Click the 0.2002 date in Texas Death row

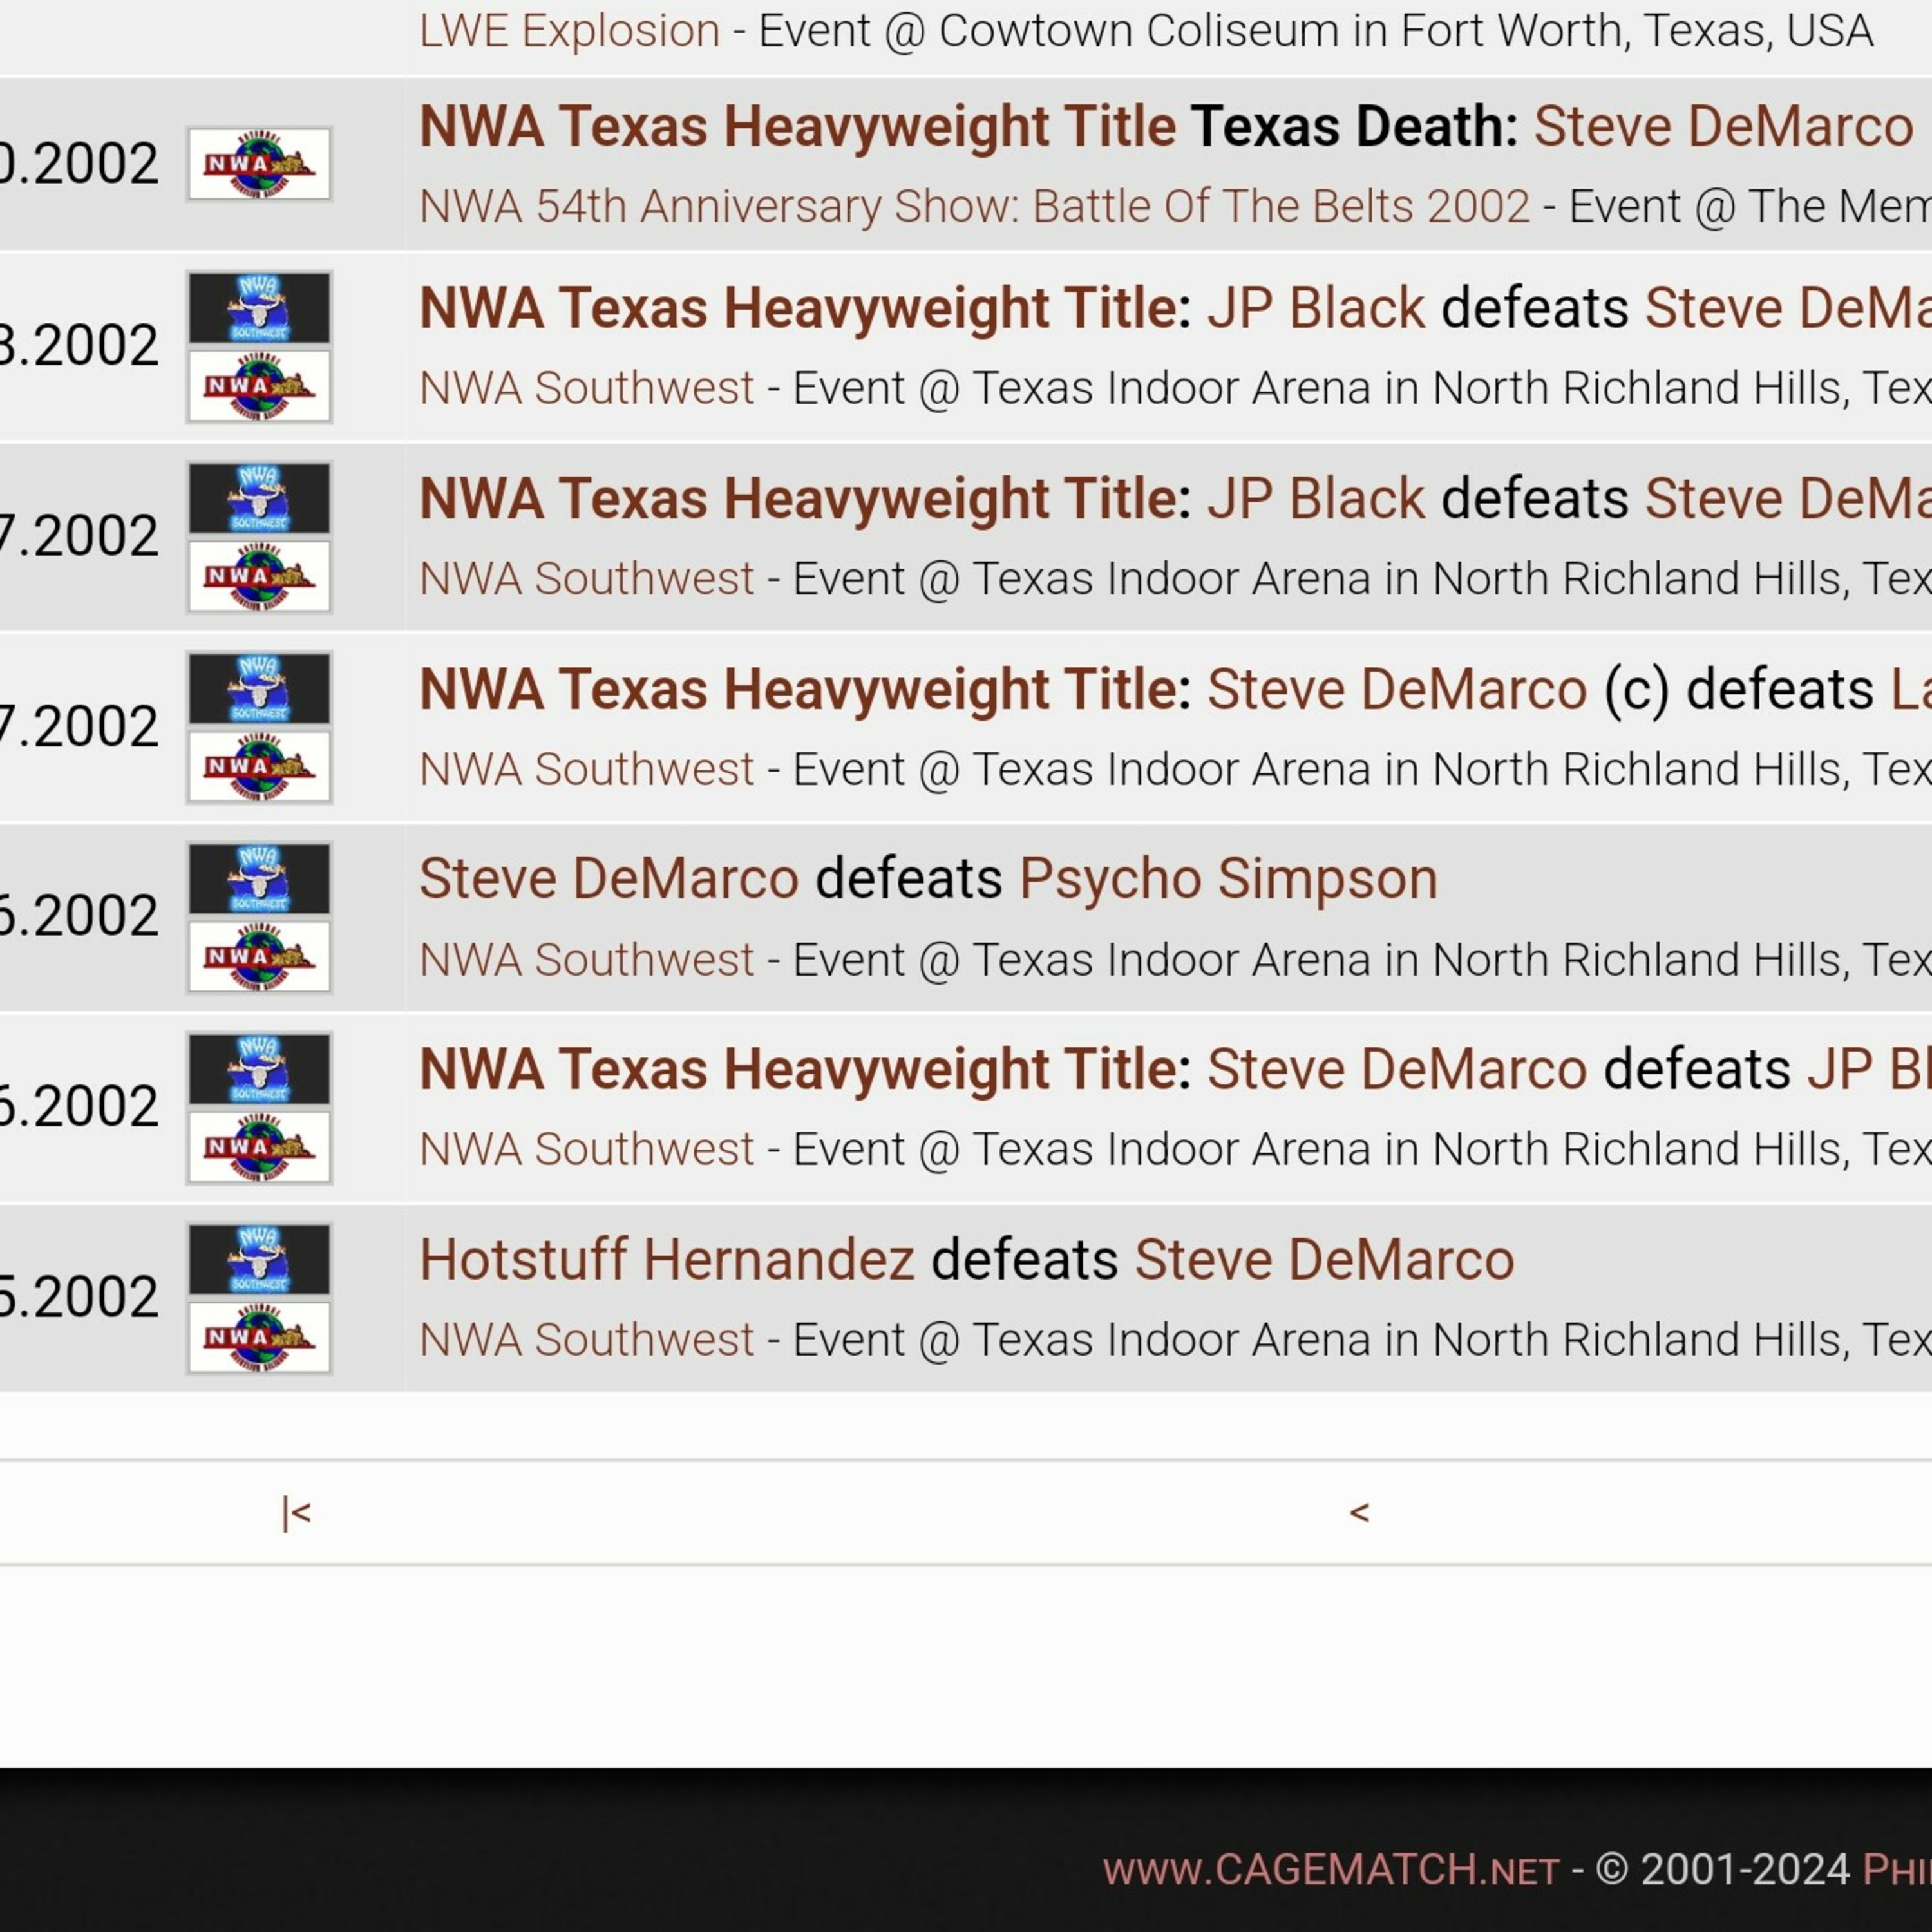pyautogui.click(x=79, y=163)
